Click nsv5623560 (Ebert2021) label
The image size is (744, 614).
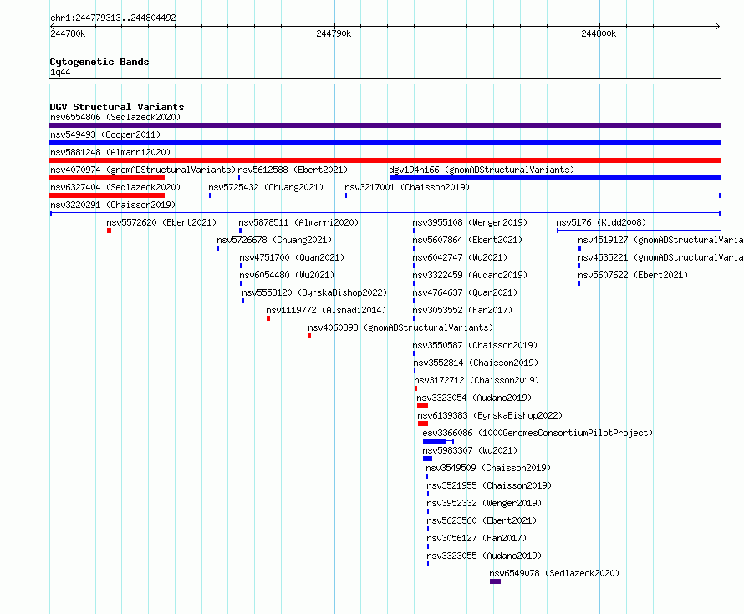pos(482,520)
